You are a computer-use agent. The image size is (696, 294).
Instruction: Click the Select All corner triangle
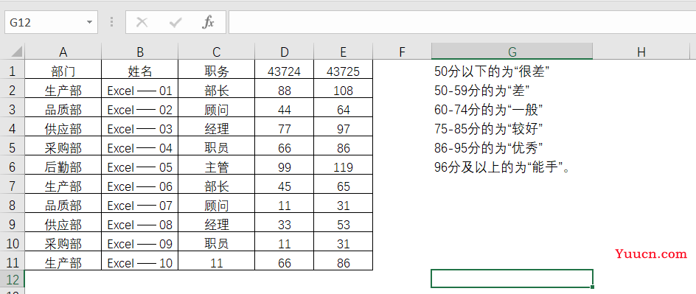coord(17,52)
